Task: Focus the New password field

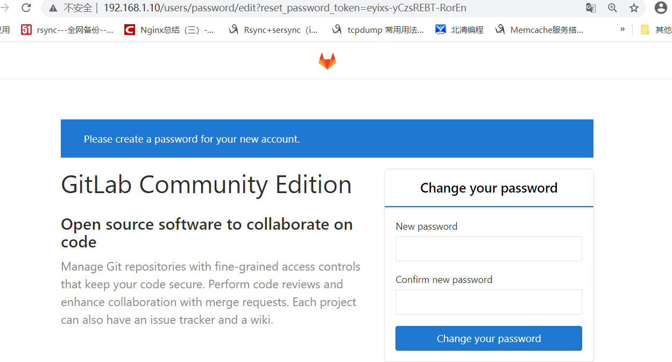Action: [489, 249]
